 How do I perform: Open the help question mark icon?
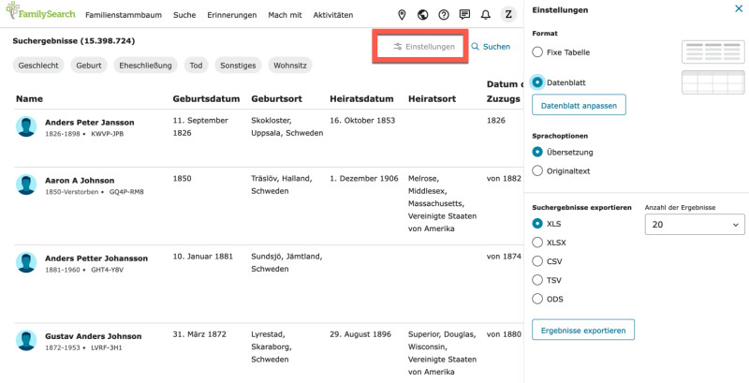click(x=444, y=15)
